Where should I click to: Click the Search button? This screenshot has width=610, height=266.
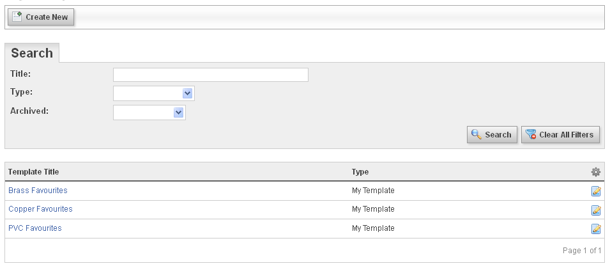tap(492, 135)
